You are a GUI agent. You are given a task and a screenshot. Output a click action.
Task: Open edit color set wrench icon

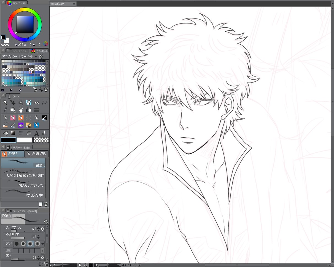41,57
